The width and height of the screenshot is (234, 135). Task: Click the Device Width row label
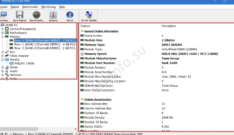(94, 127)
